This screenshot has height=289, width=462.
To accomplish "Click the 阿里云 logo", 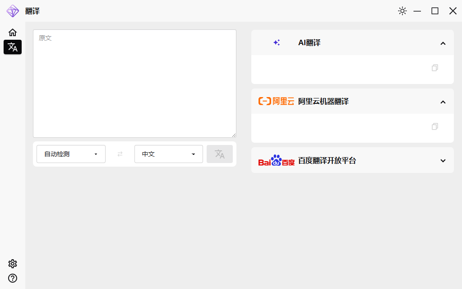I will (x=276, y=101).
